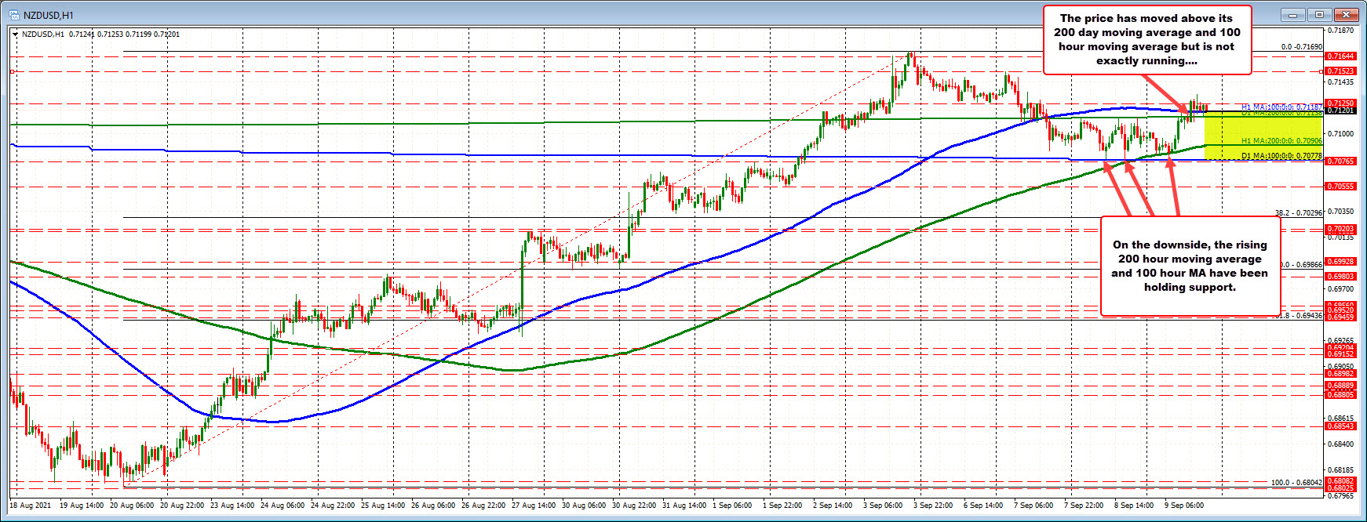Open the one-click trading arrow beside NZDUSD,H1
1367x522 pixels.
(16, 34)
